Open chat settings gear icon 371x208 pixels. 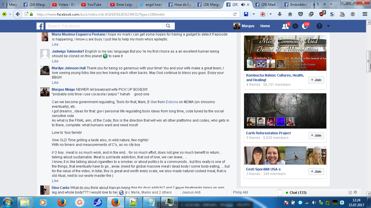(x=356, y=192)
